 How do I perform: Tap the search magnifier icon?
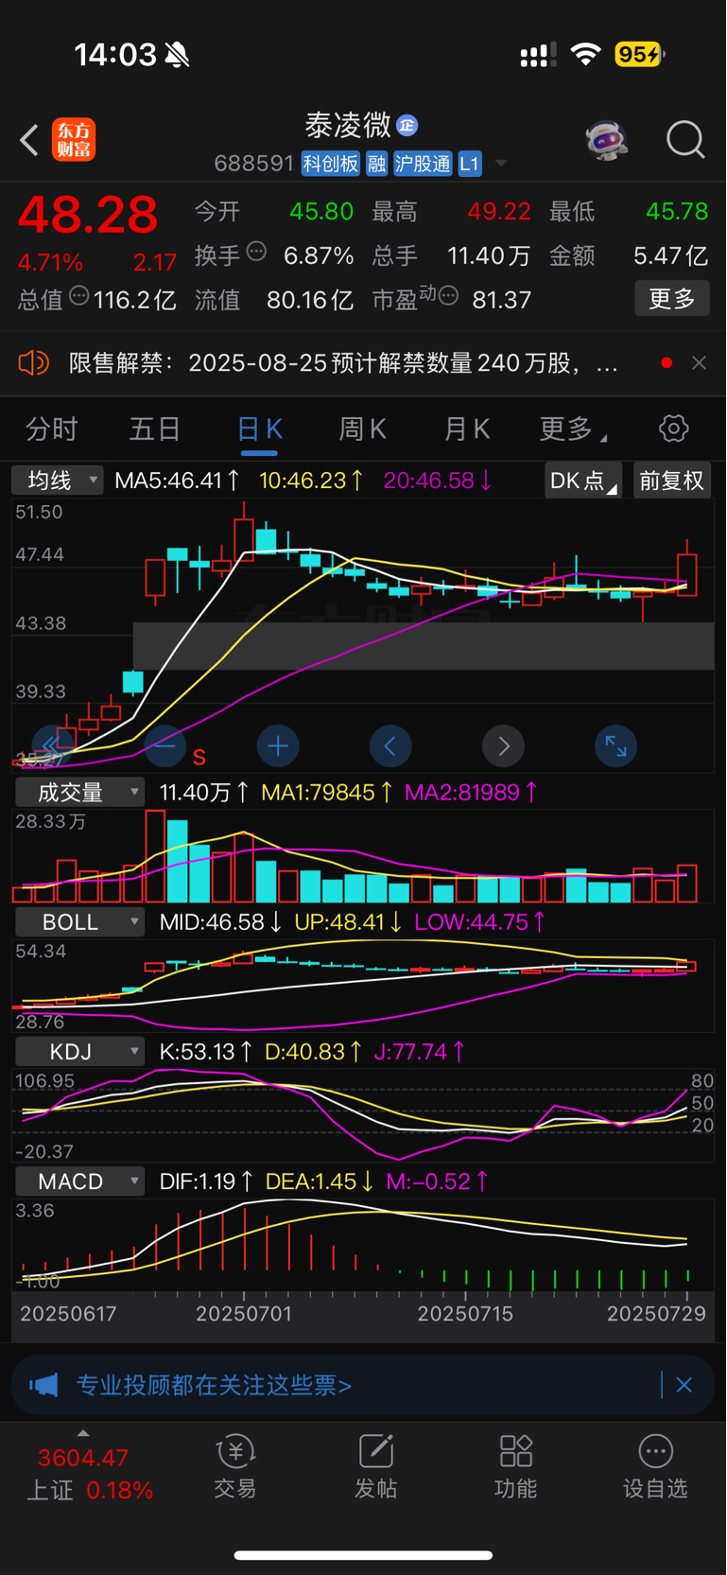(x=685, y=140)
